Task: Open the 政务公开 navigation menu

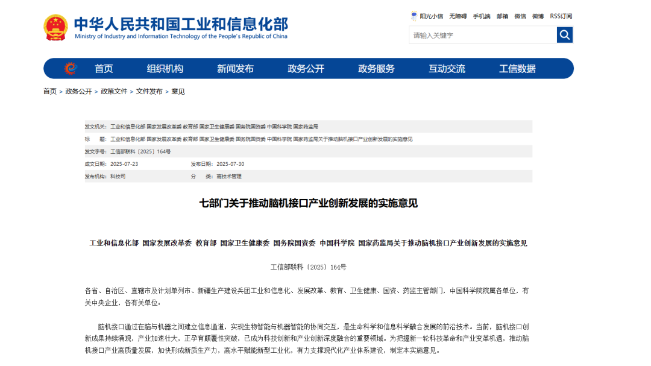Action: tap(306, 69)
